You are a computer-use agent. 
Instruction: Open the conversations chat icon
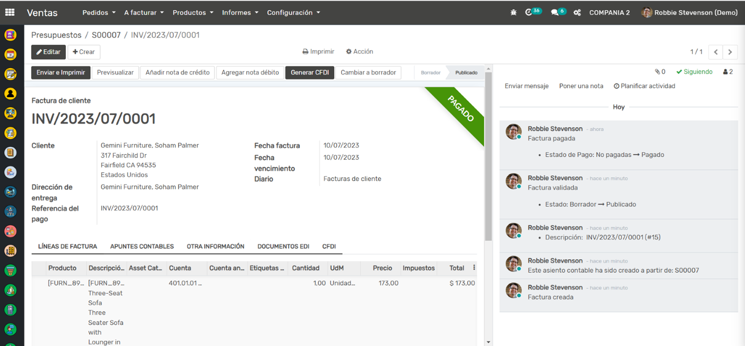(x=555, y=13)
